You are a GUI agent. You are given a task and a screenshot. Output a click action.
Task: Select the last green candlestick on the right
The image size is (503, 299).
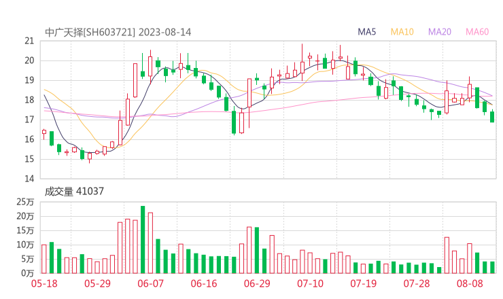[x=492, y=116]
